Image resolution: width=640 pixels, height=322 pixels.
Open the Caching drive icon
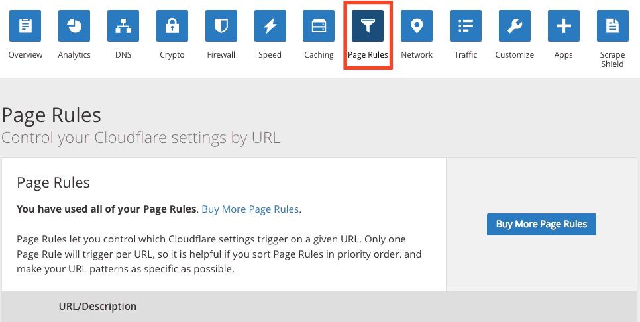coord(319,26)
